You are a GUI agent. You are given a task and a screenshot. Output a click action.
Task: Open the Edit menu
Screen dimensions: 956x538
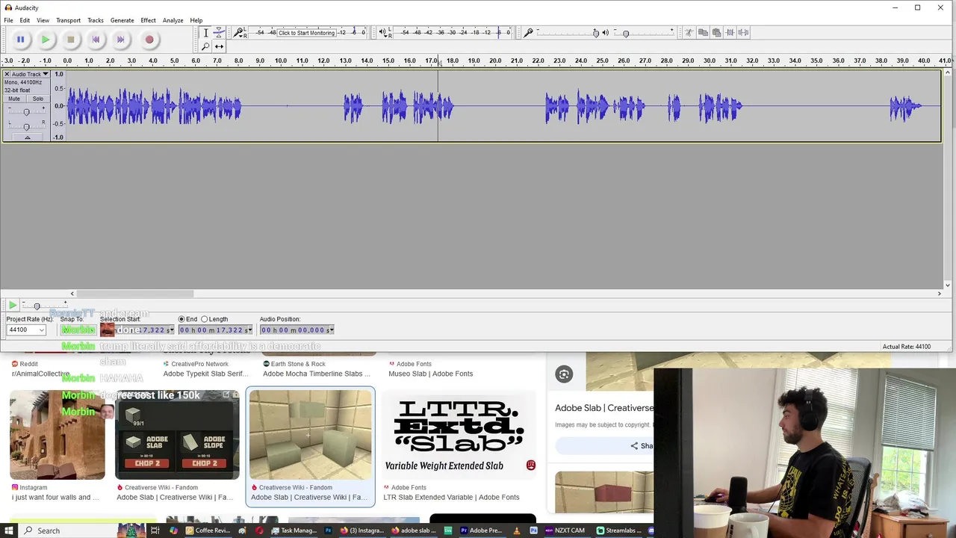click(25, 20)
